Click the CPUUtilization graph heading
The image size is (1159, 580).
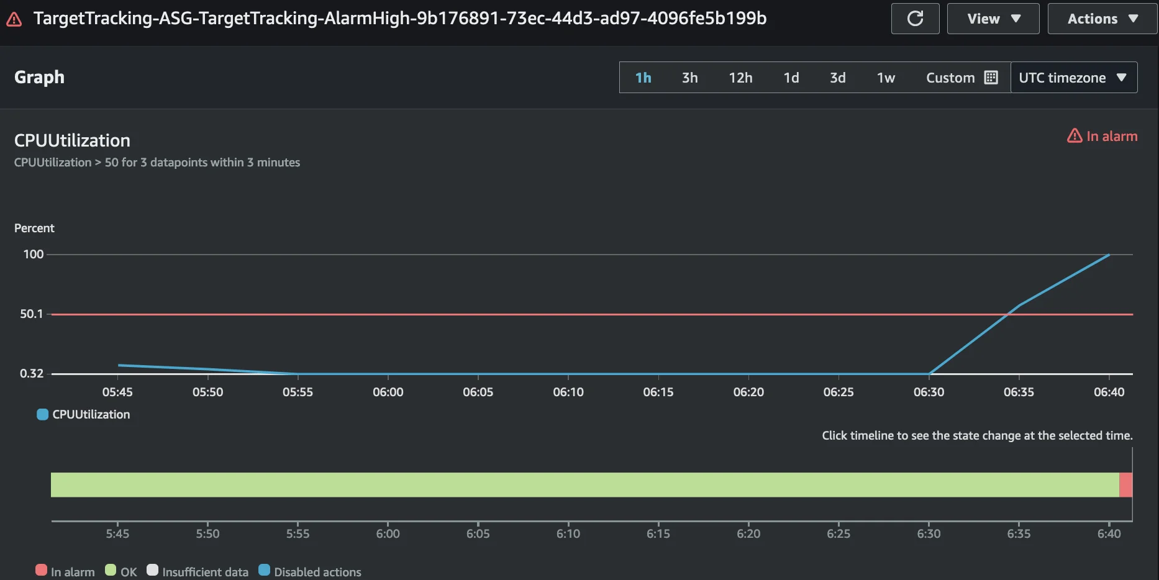pos(72,140)
